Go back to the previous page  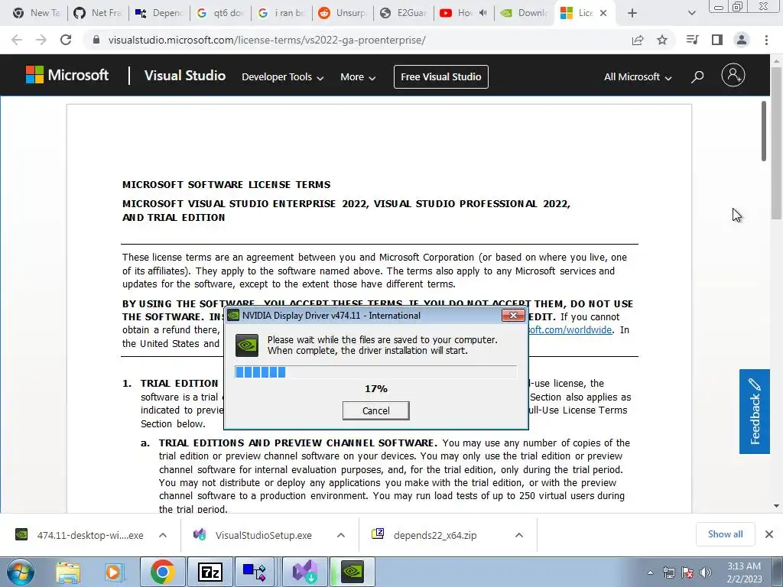[17, 40]
